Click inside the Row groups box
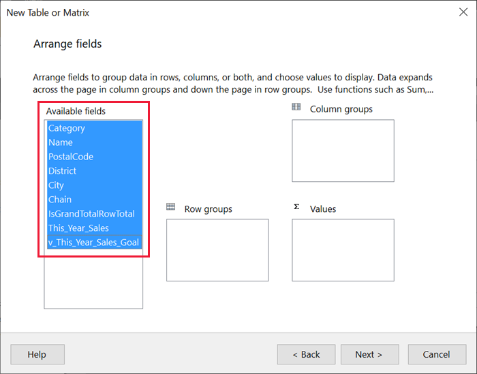Screen dimensions: 477x374 coord(217,250)
